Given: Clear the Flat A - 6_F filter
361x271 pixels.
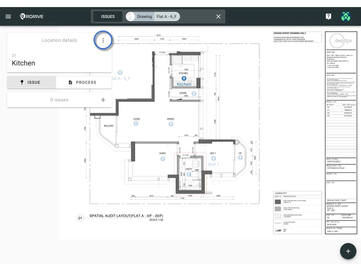Looking at the screenshot, I should pos(218,16).
